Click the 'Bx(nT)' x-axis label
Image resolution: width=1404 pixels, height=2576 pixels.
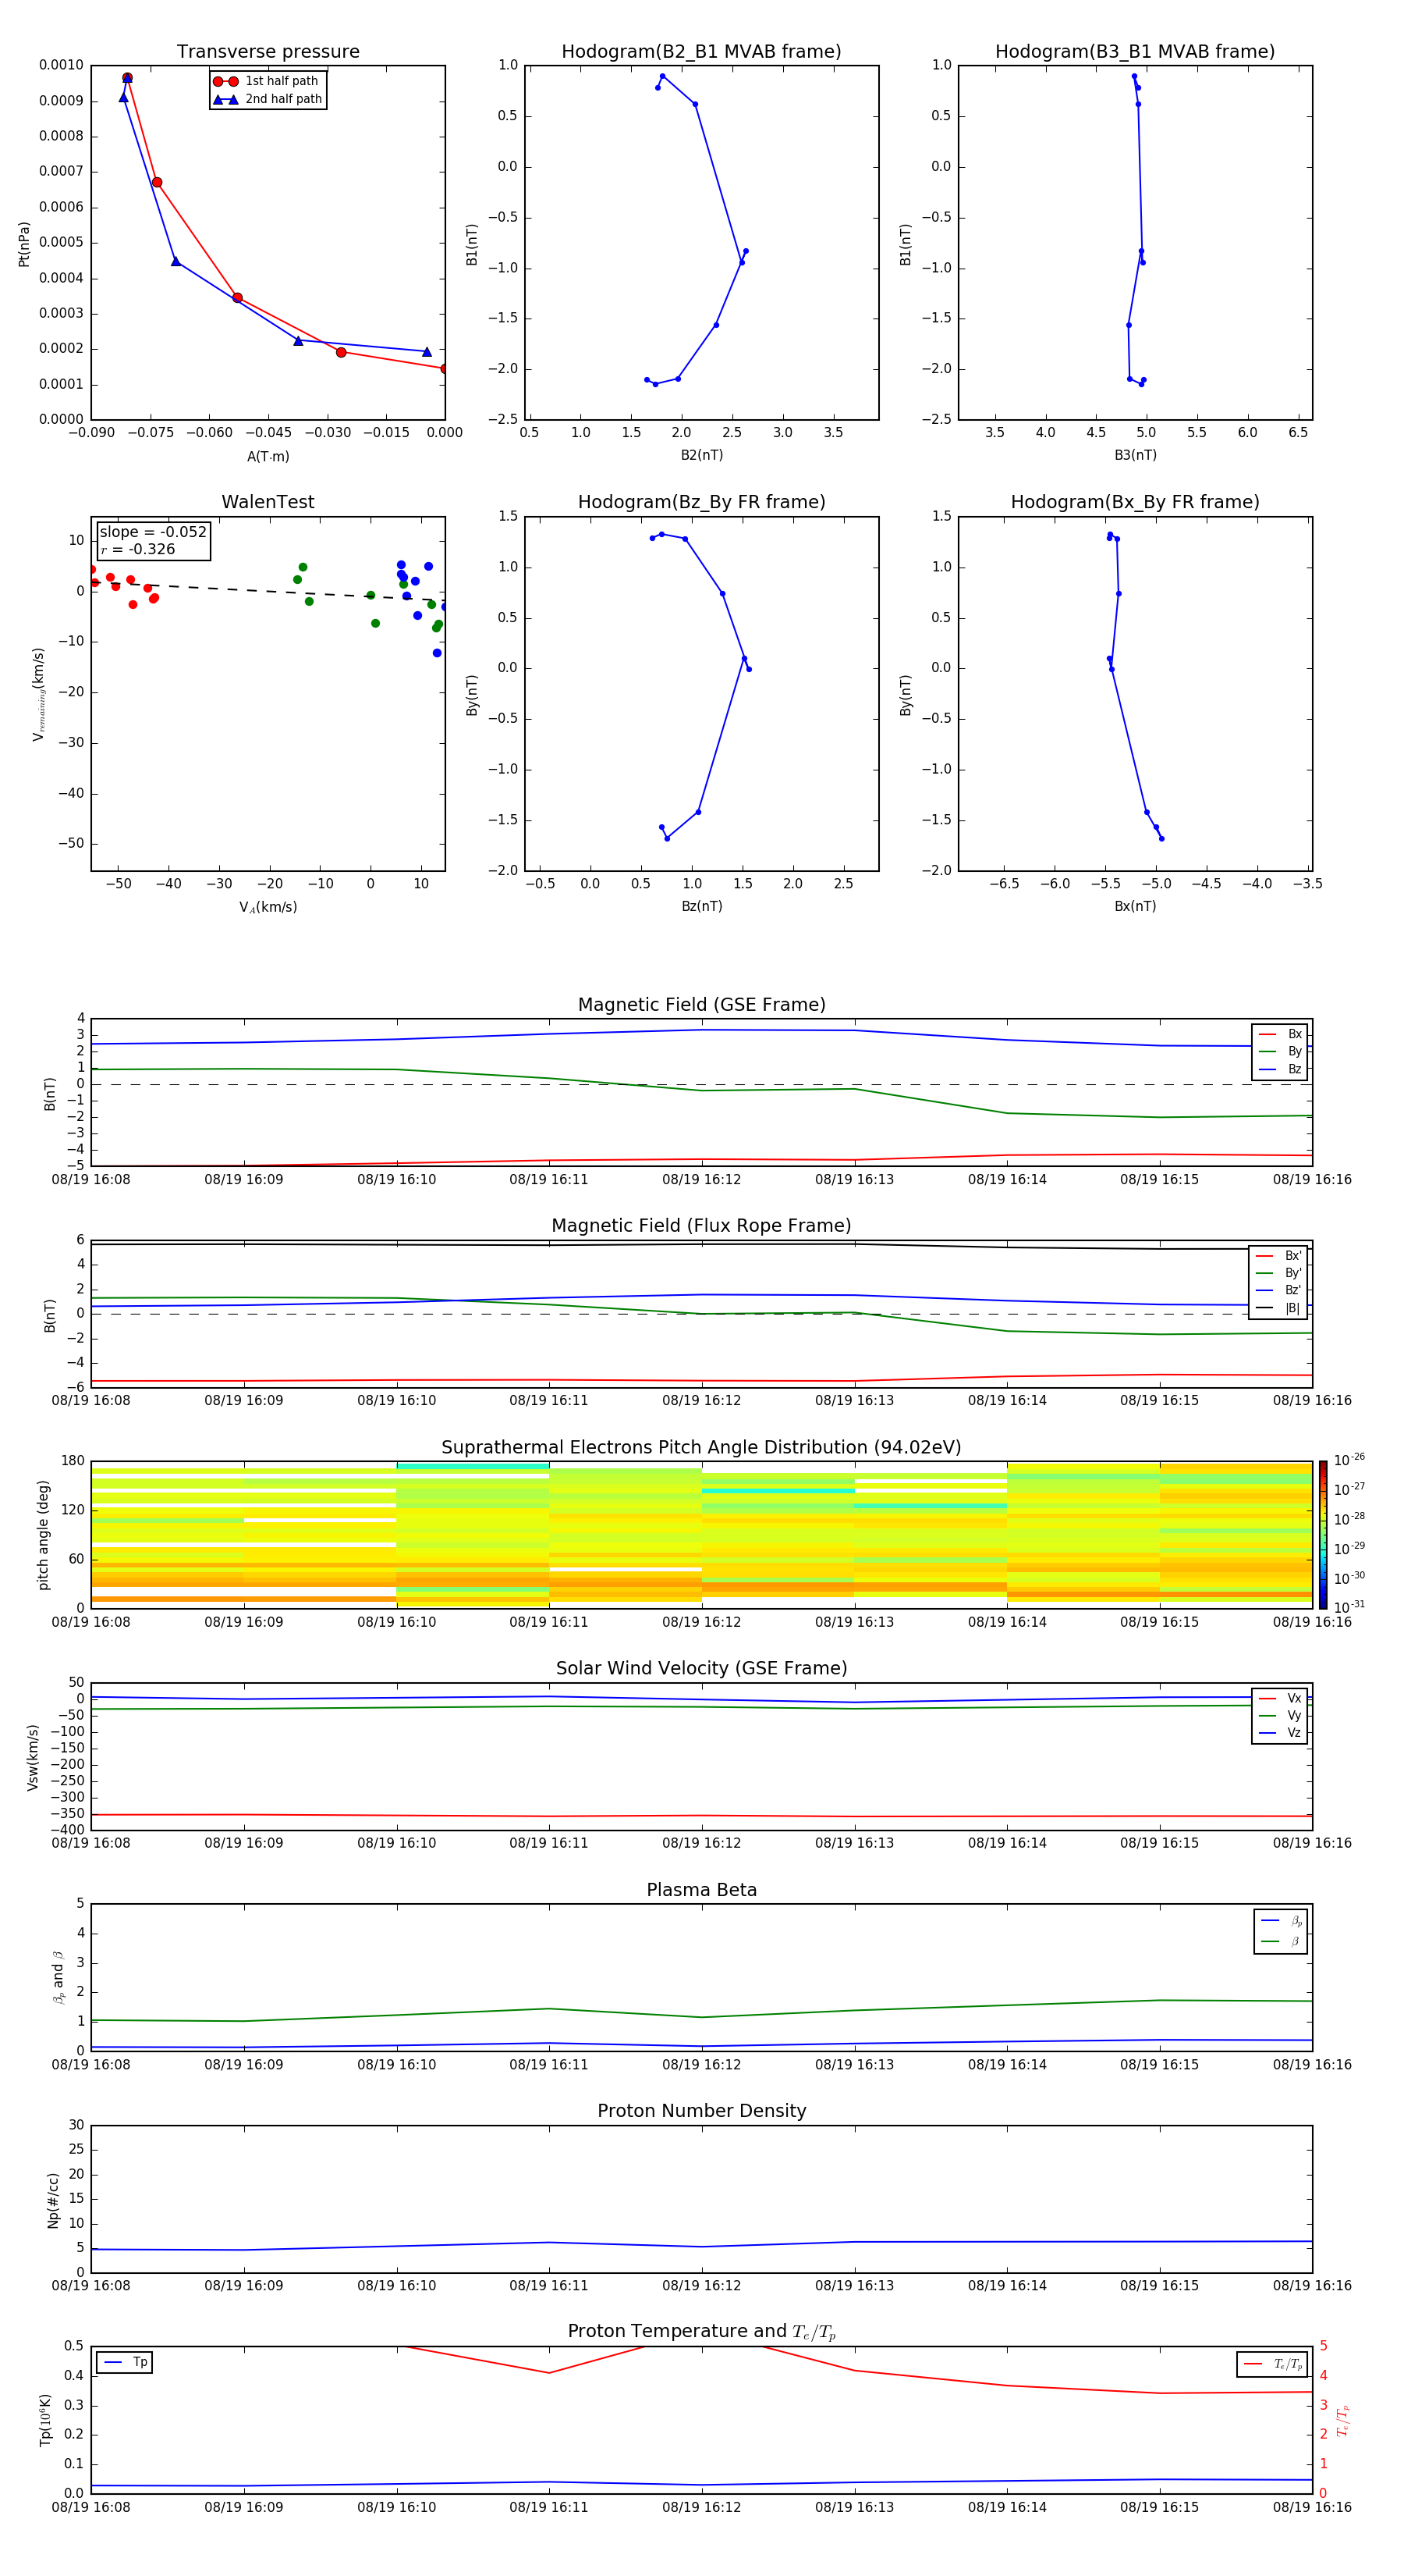[1135, 906]
